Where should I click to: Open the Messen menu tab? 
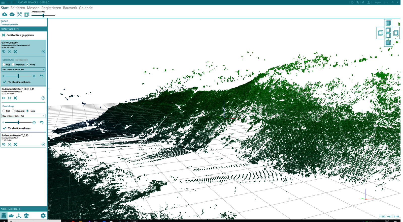(33, 8)
